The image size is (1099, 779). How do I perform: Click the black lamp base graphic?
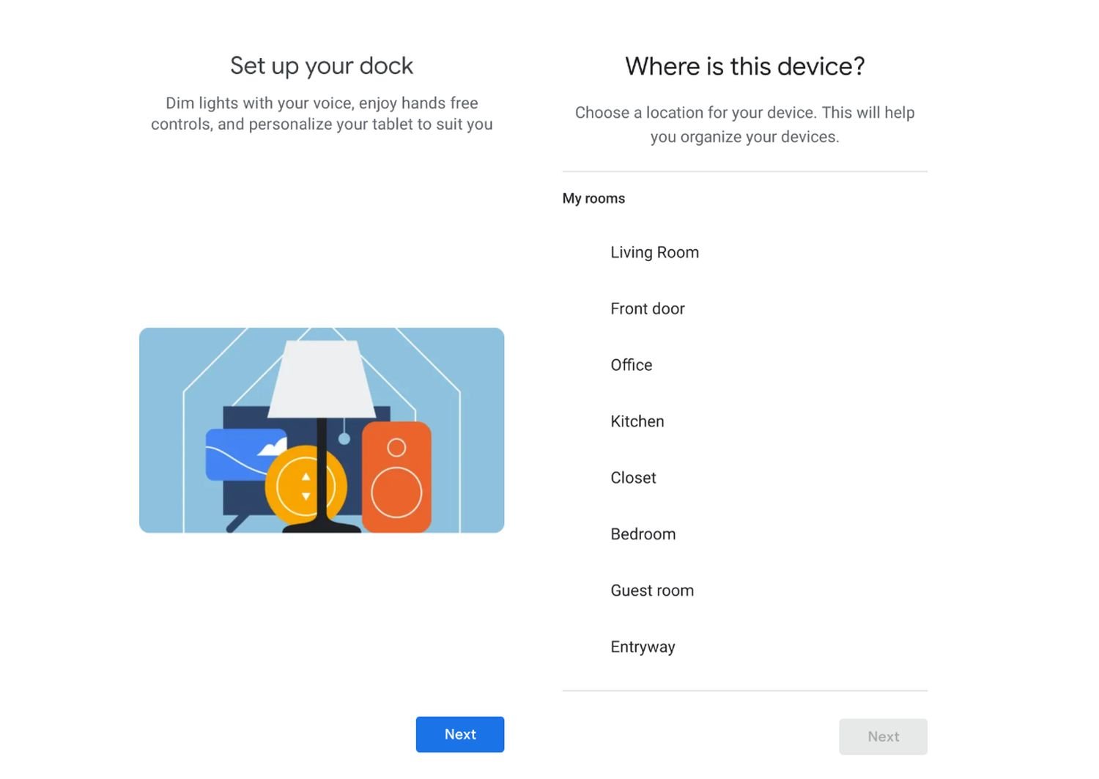tap(322, 525)
